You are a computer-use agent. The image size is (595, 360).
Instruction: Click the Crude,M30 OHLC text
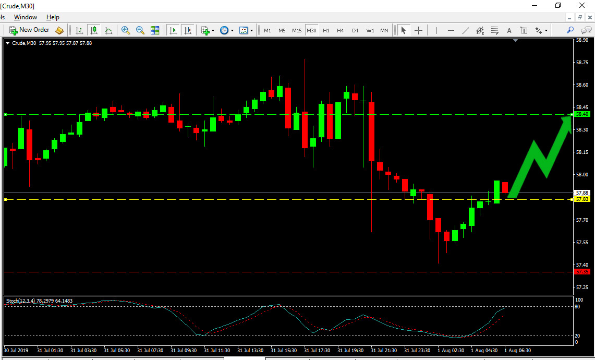pos(52,43)
